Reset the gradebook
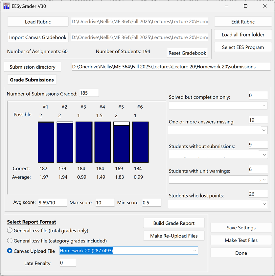The width and height of the screenshot is (275, 276). tap(187, 53)
